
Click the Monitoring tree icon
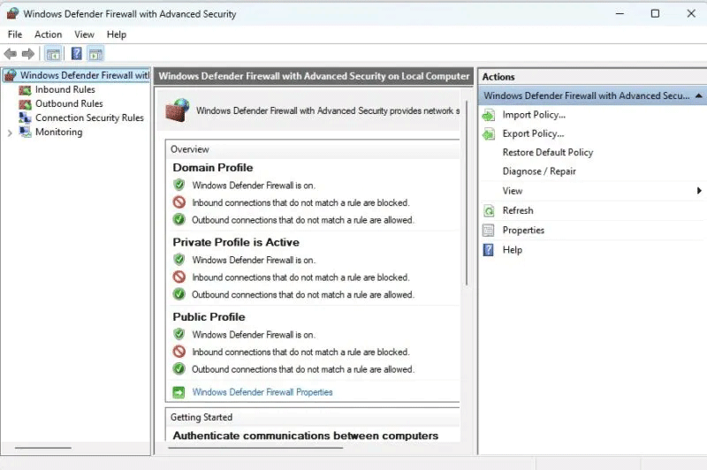[25, 132]
